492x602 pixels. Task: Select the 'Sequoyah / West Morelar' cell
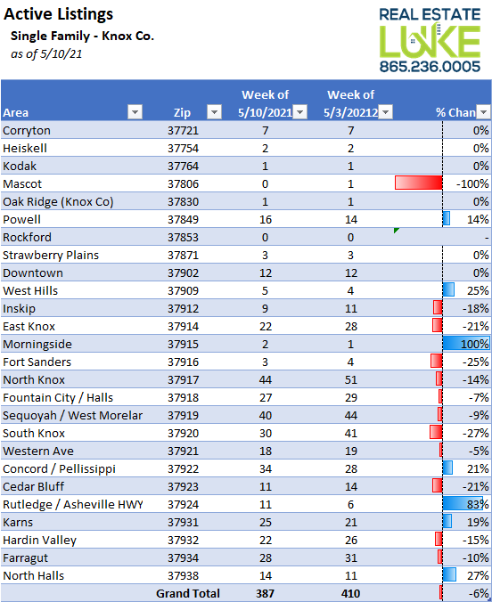click(x=73, y=415)
